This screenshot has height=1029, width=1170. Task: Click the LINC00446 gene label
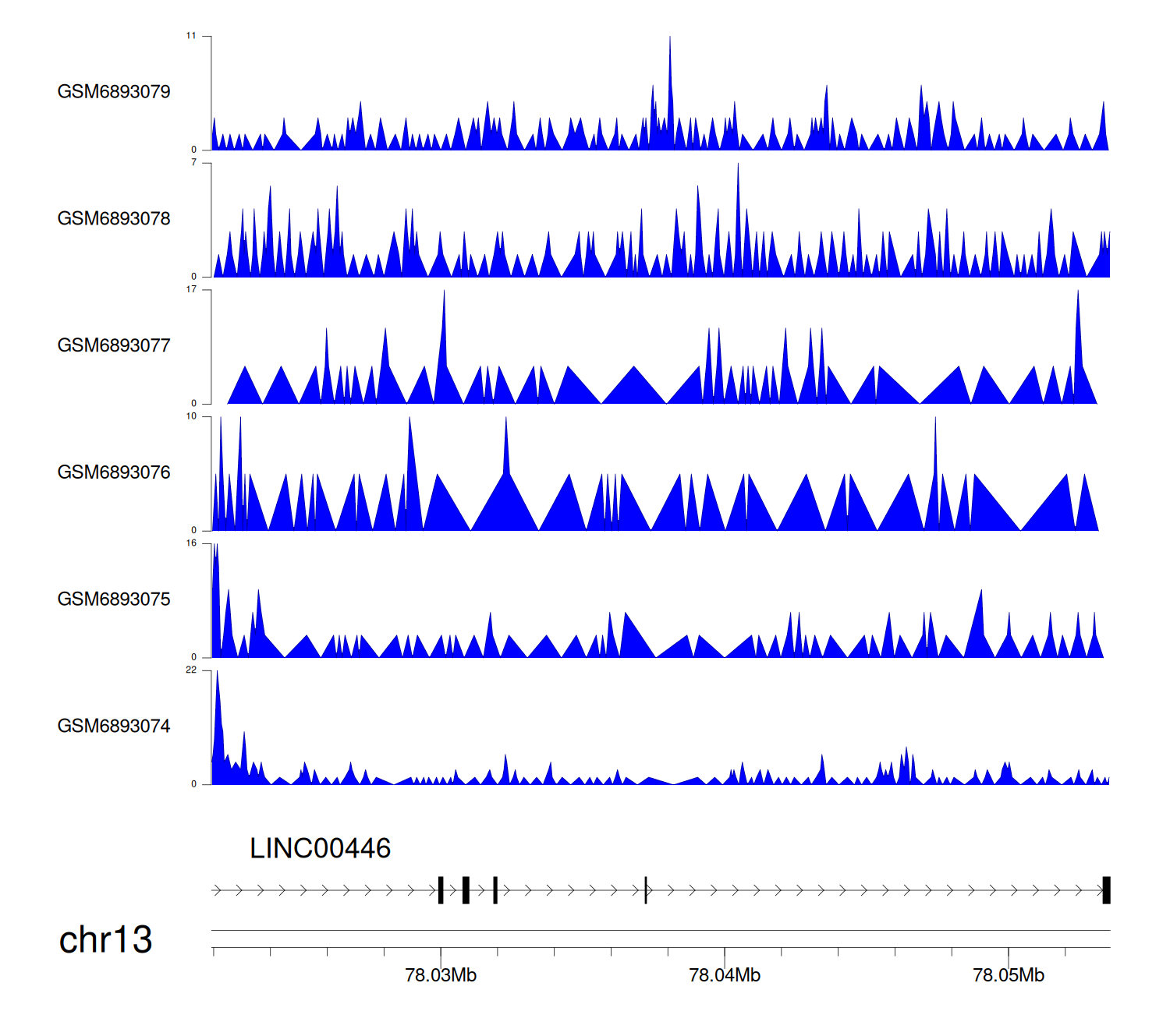320,848
